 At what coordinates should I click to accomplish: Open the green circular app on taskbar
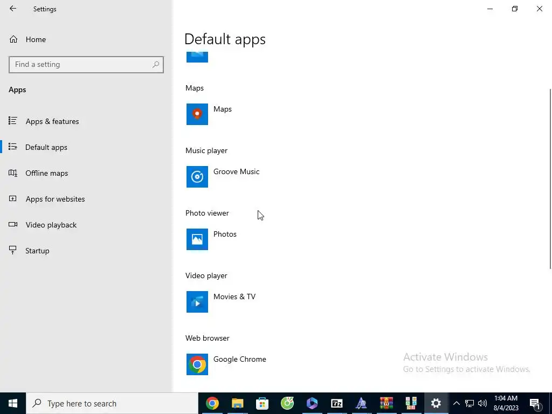coord(287,403)
